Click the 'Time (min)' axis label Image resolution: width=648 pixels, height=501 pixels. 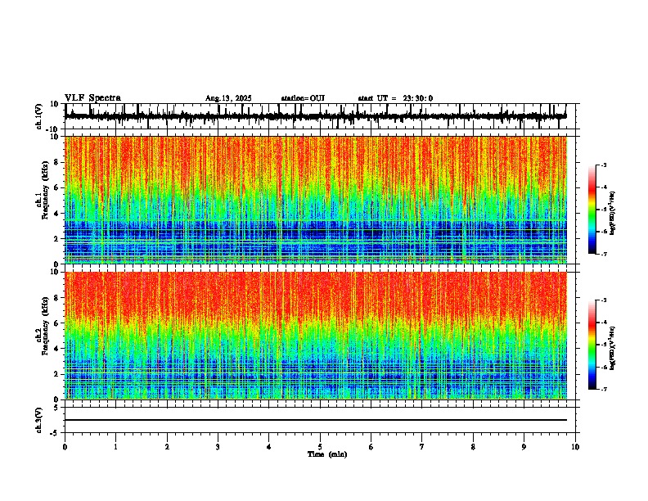pyautogui.click(x=327, y=454)
